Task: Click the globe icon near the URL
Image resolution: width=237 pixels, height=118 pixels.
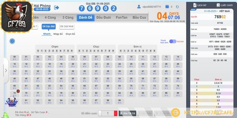Action: (175, 112)
